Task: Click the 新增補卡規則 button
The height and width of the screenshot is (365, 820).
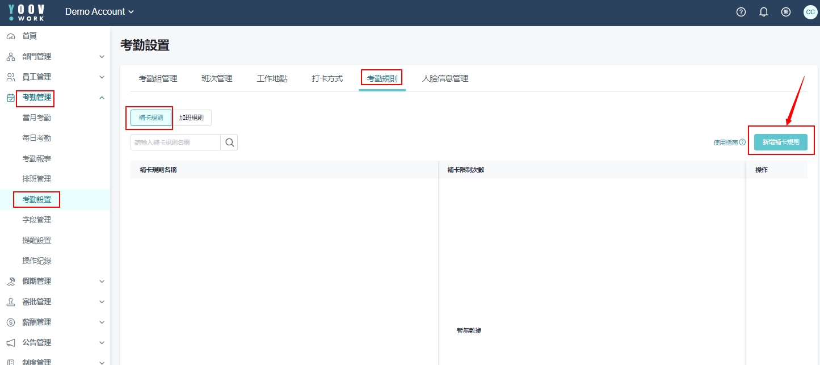Action: (780, 142)
